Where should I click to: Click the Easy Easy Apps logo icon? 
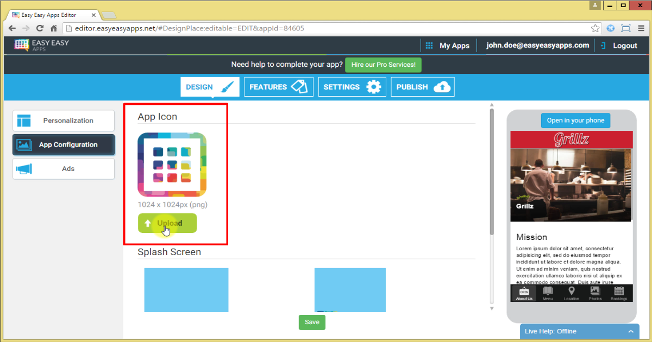(x=22, y=45)
